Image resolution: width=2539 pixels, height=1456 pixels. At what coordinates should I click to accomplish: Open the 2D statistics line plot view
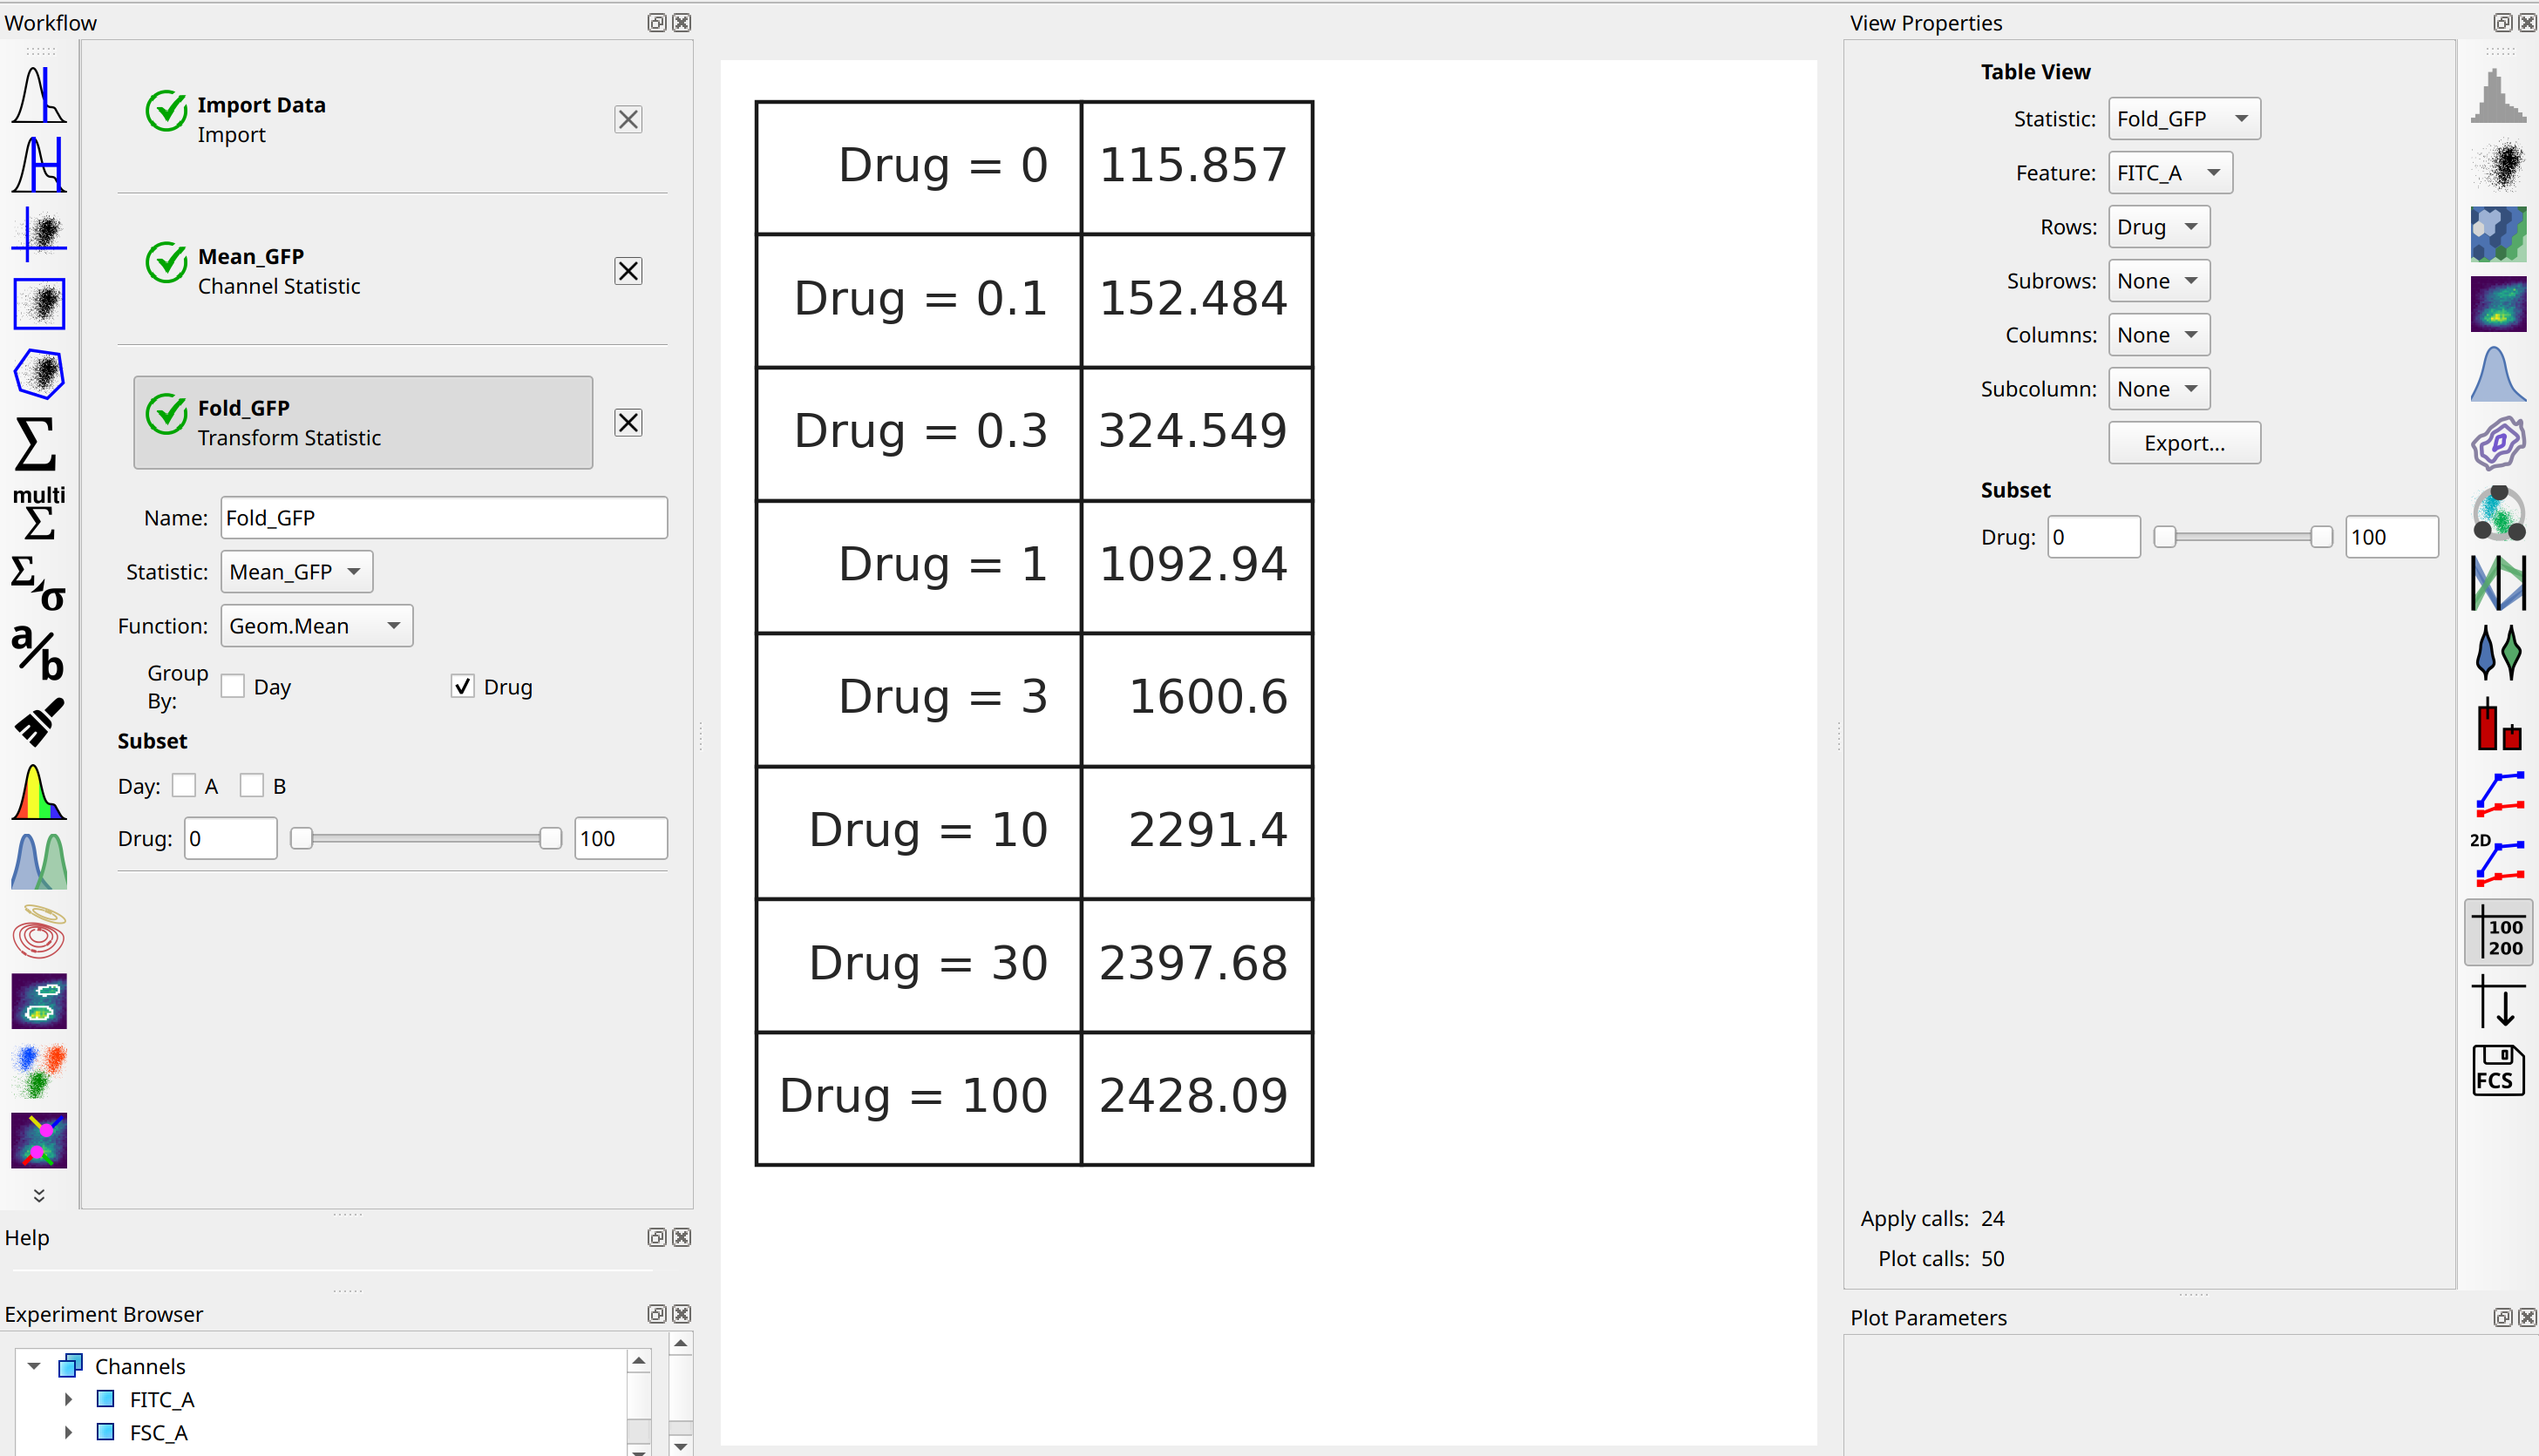tap(2498, 861)
